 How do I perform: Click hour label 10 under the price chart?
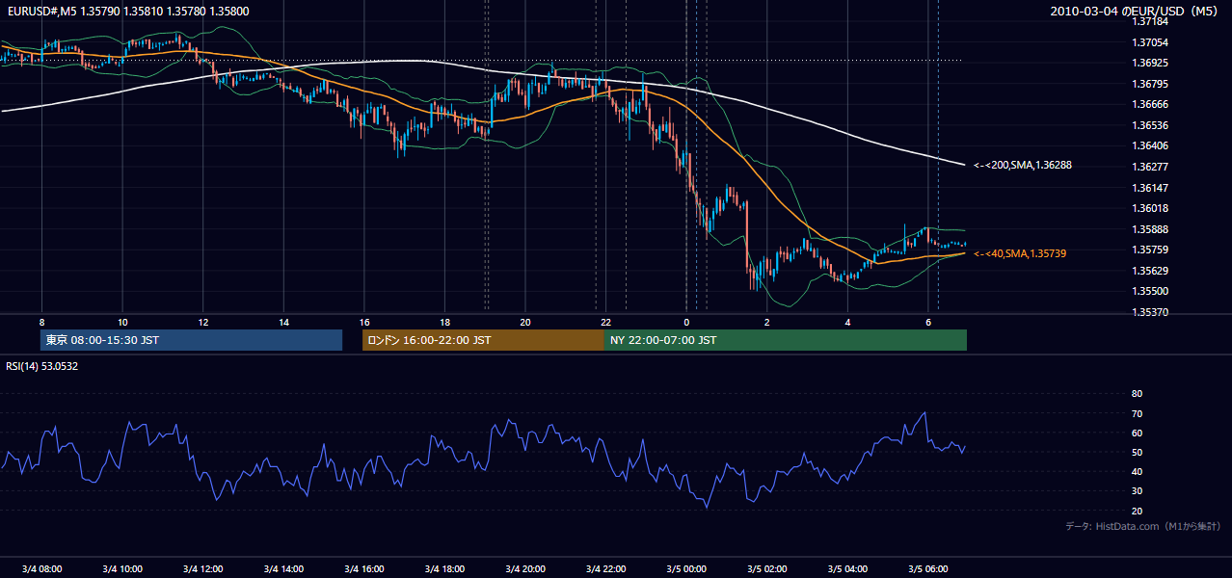122,322
